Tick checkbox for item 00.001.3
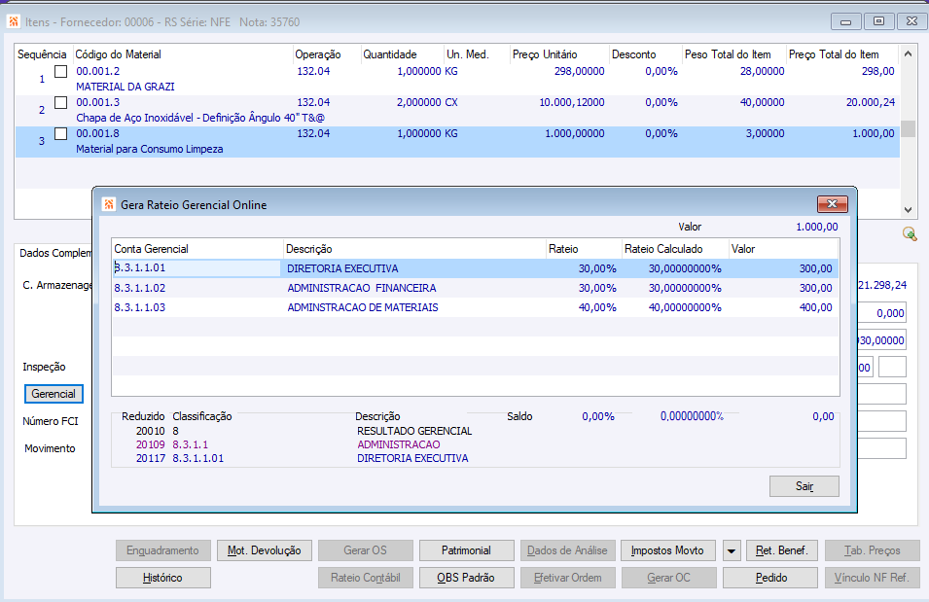 (60, 102)
